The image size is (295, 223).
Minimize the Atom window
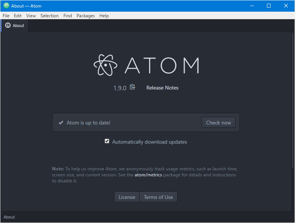(252, 6)
